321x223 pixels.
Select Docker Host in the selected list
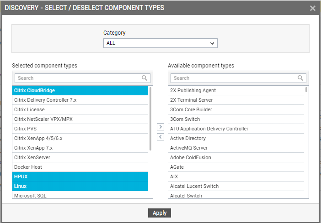coord(80,167)
